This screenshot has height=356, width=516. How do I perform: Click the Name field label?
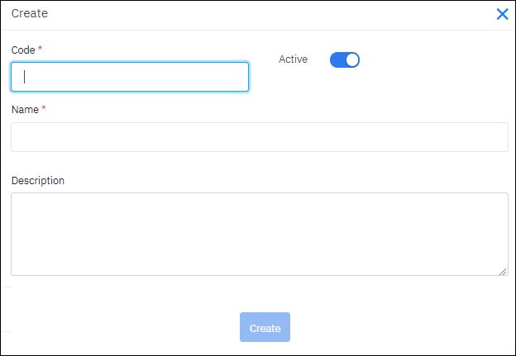click(25, 110)
